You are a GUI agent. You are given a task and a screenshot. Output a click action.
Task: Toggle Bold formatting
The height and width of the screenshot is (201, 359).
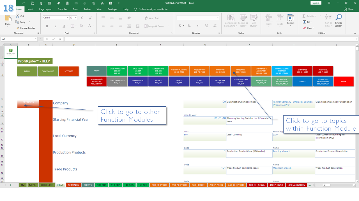47,26
